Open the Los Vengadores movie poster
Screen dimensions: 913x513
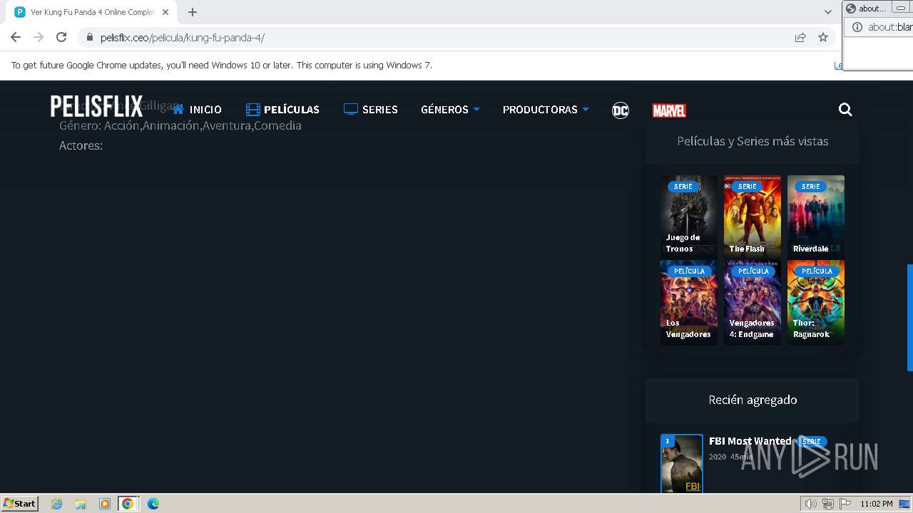[x=689, y=302]
